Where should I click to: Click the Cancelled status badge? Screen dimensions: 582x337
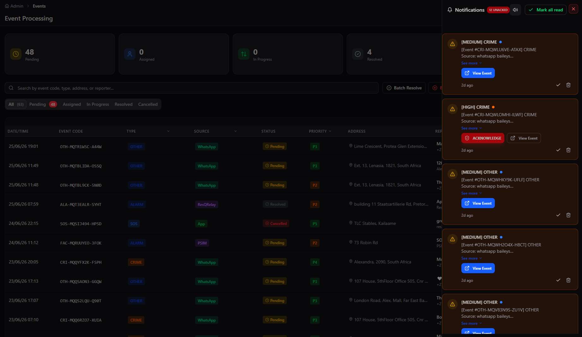point(276,223)
